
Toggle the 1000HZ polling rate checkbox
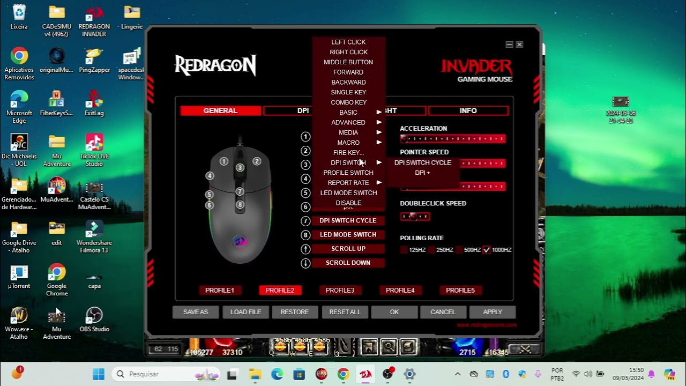coord(487,250)
